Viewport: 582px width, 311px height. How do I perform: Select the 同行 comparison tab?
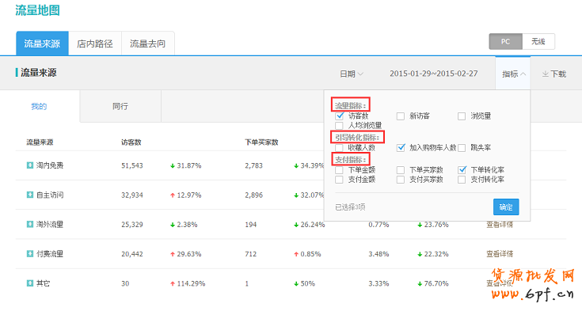coord(120,106)
